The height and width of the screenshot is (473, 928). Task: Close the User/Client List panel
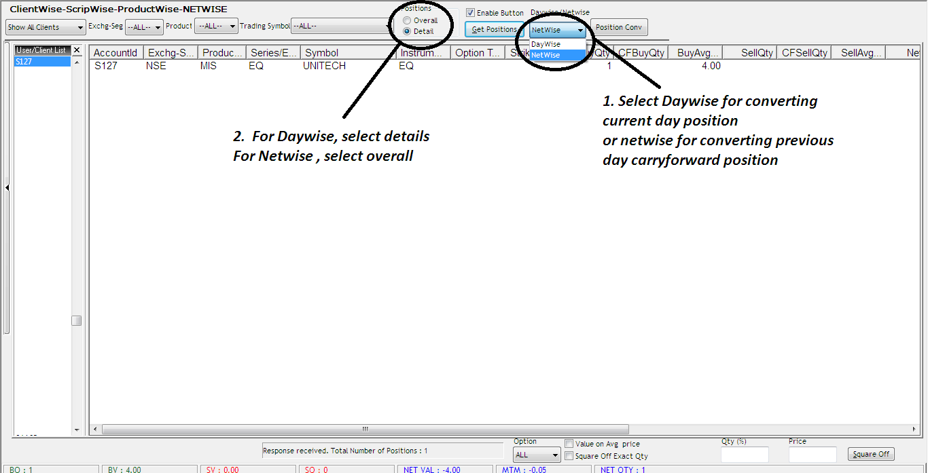(x=77, y=50)
